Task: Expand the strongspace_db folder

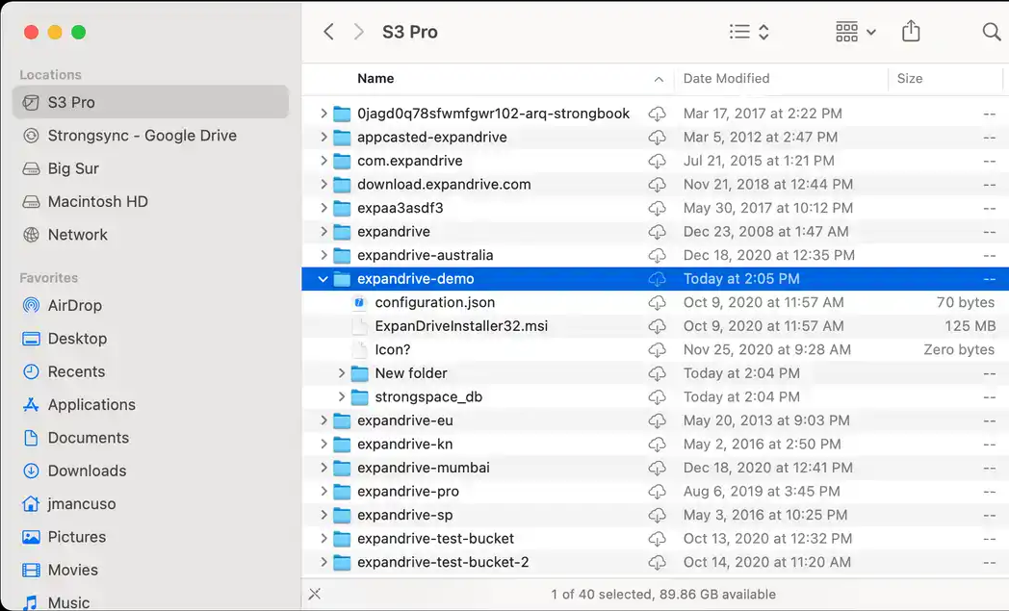Action: tap(342, 396)
